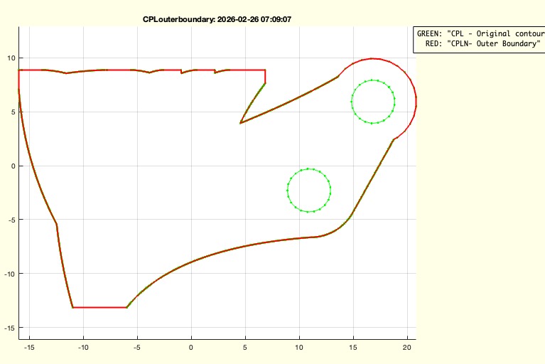Click the kink on the contour's left edge
Image resolution: width=545 pixels, height=364 pixels.
56,225
